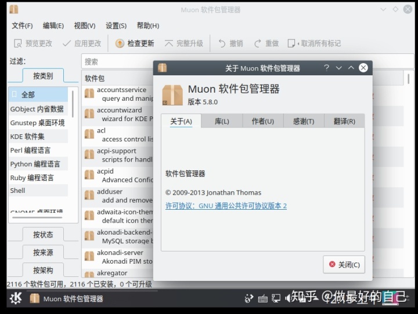
Task: Select Perl 编程语言 category
Action: (x=38, y=151)
